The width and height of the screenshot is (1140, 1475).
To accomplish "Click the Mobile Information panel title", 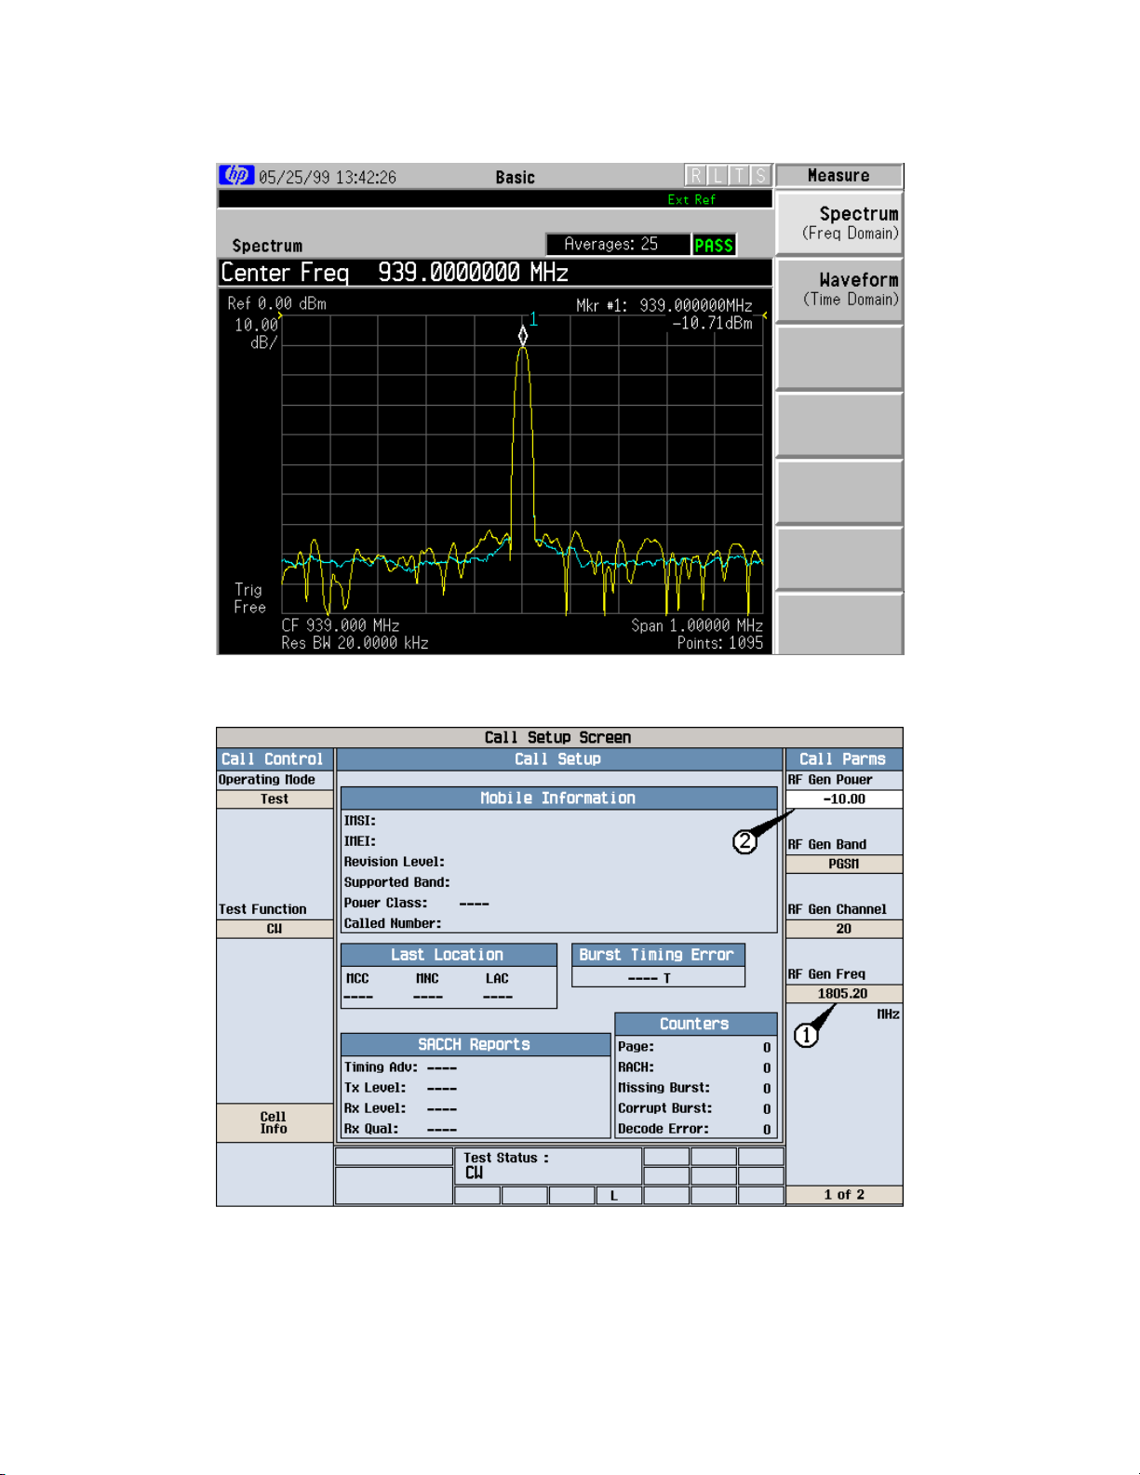I will click(558, 798).
